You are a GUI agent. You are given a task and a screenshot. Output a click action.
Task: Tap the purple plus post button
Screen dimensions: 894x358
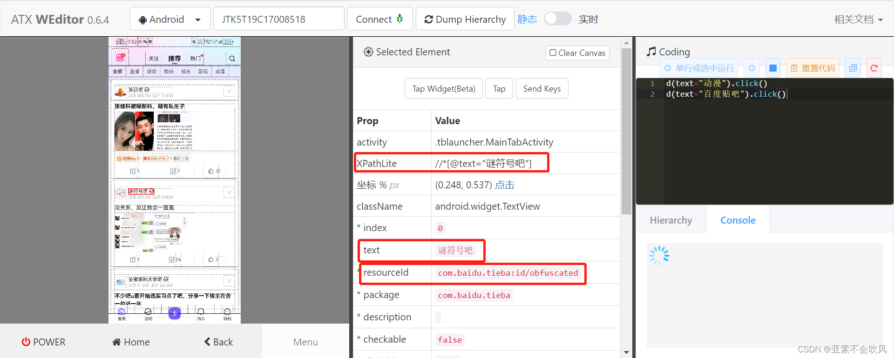[x=175, y=313]
